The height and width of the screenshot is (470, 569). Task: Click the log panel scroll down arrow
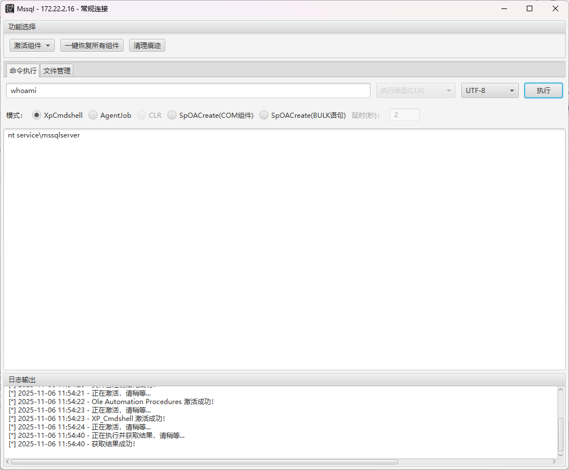coord(561,454)
